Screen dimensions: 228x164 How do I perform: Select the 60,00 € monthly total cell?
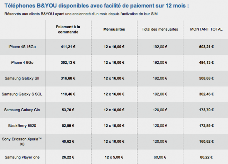160,157
